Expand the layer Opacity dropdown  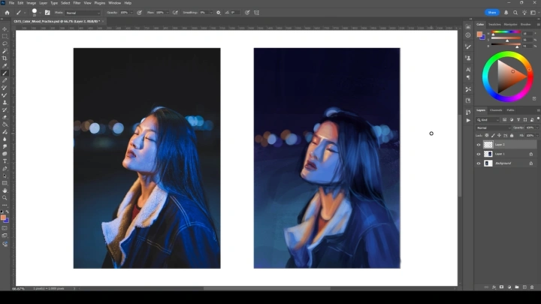click(533, 128)
